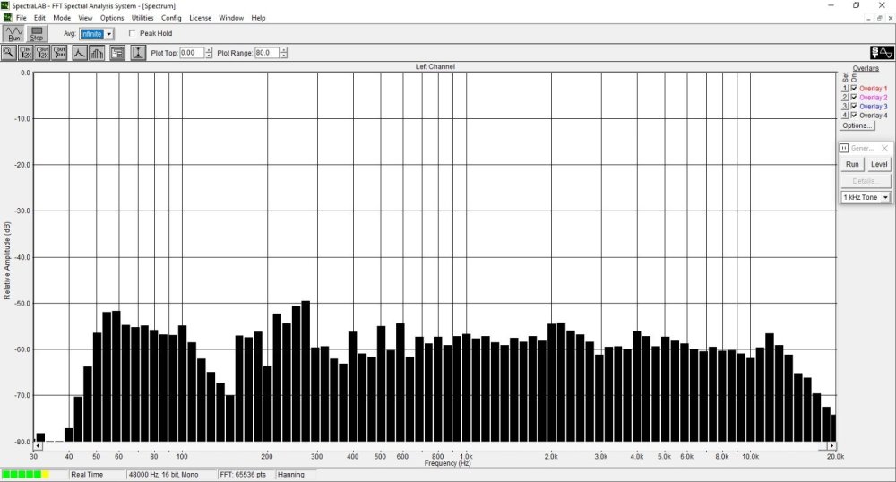Toggle the Overlay 3 On checkbox
896x482 pixels.
(854, 107)
